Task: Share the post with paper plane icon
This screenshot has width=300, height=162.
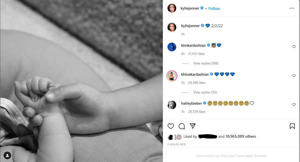Action: 192,126
